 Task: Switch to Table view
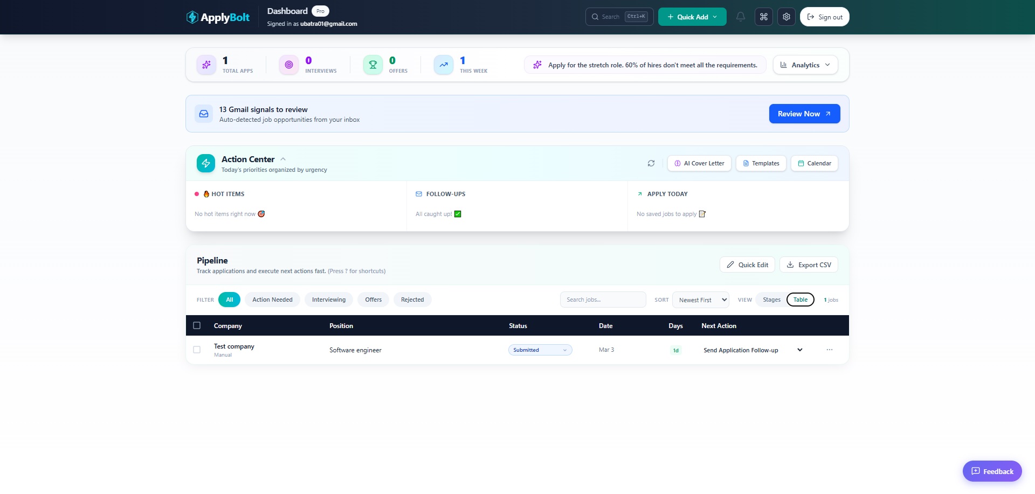801,300
